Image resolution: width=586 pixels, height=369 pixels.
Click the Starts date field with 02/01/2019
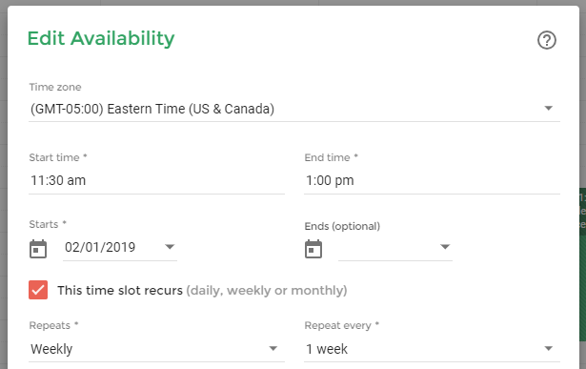120,248
